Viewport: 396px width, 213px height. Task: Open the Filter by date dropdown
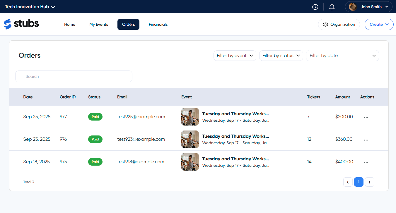342,55
